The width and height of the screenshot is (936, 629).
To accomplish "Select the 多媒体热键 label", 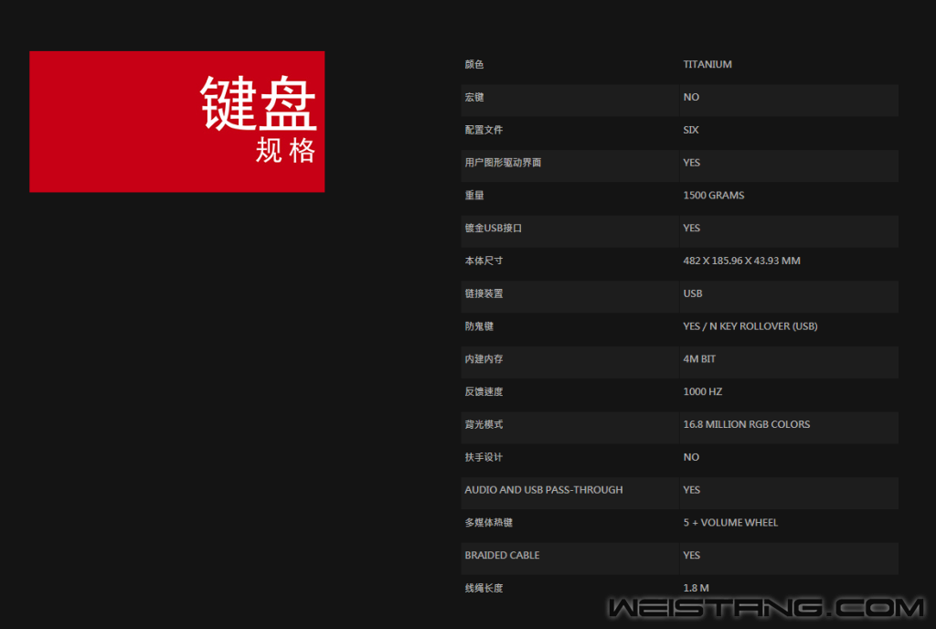I will pyautogui.click(x=488, y=523).
